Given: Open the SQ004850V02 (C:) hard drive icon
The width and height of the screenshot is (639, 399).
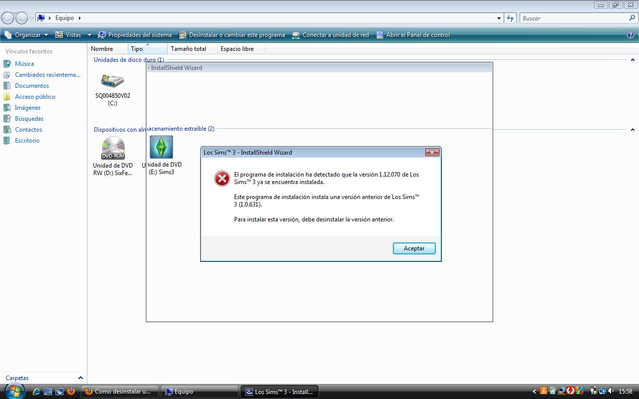Looking at the screenshot, I should coord(112,81).
